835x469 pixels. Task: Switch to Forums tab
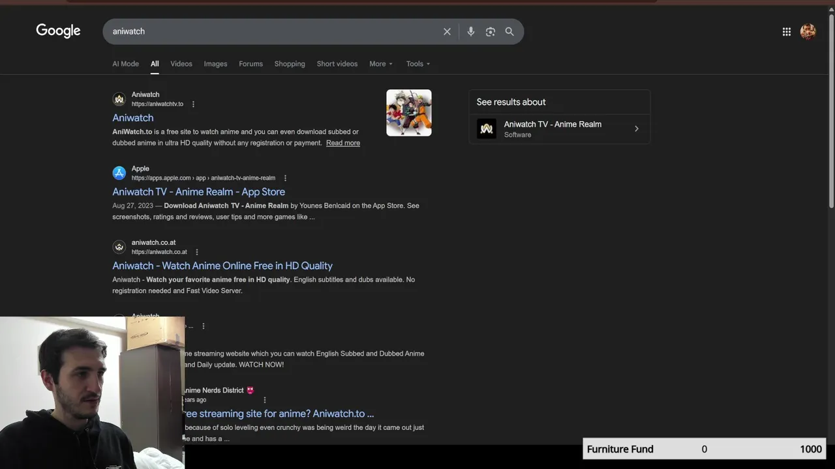[250, 64]
